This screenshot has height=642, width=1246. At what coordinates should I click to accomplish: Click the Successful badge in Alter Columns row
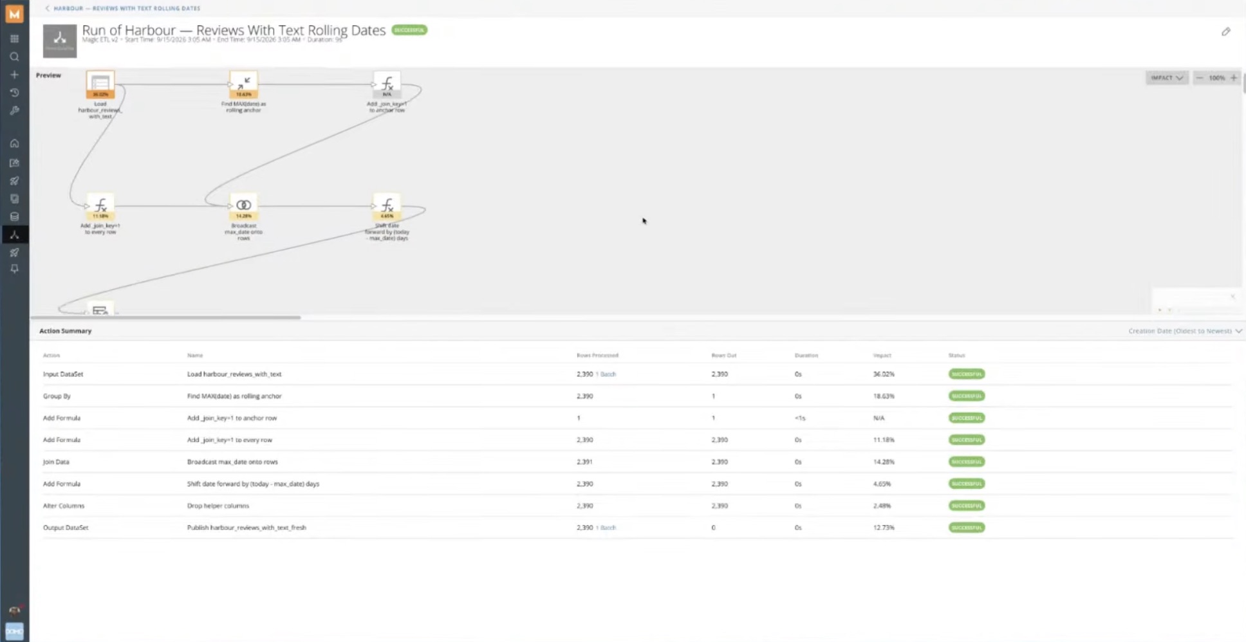[966, 506]
